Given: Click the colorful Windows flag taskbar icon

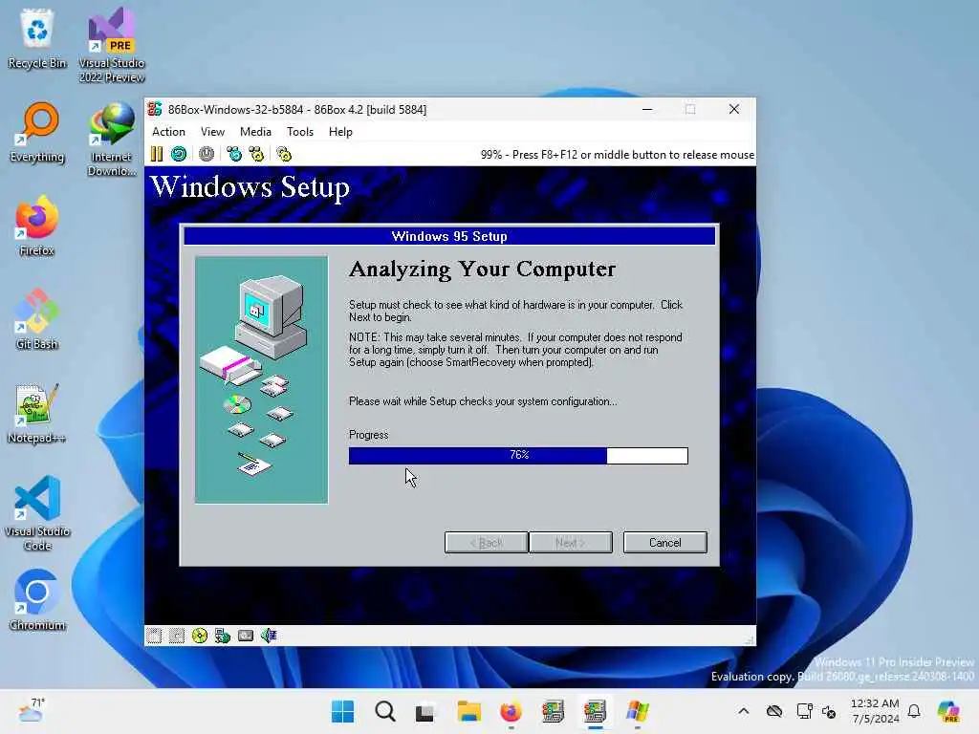Looking at the screenshot, I should click(638, 711).
